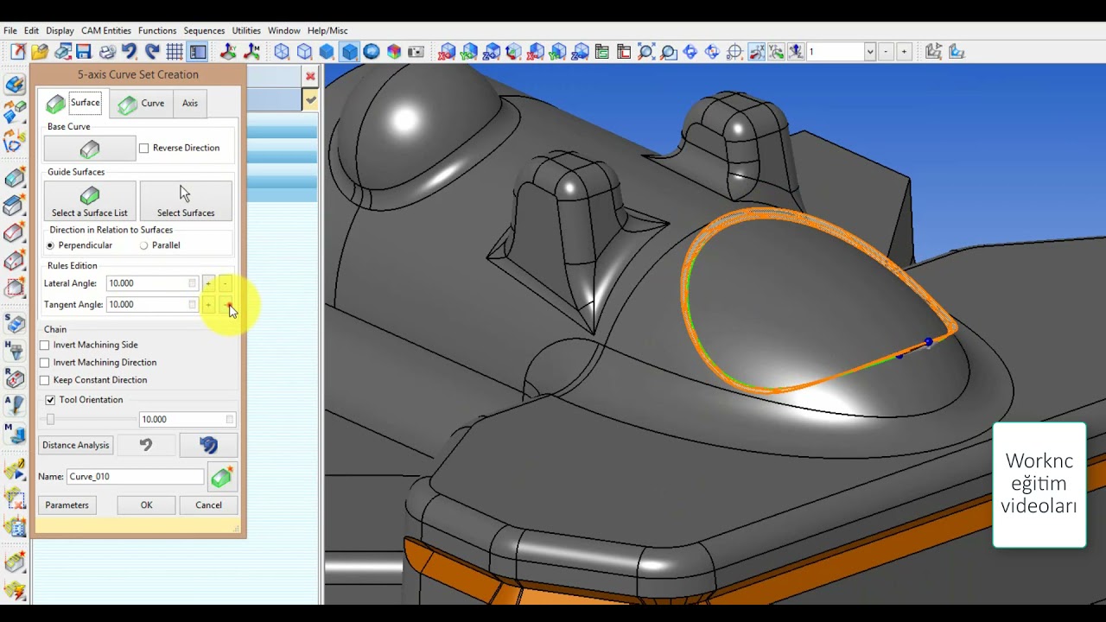
Task: Enable Invert Machining Direction
Action: tap(45, 363)
